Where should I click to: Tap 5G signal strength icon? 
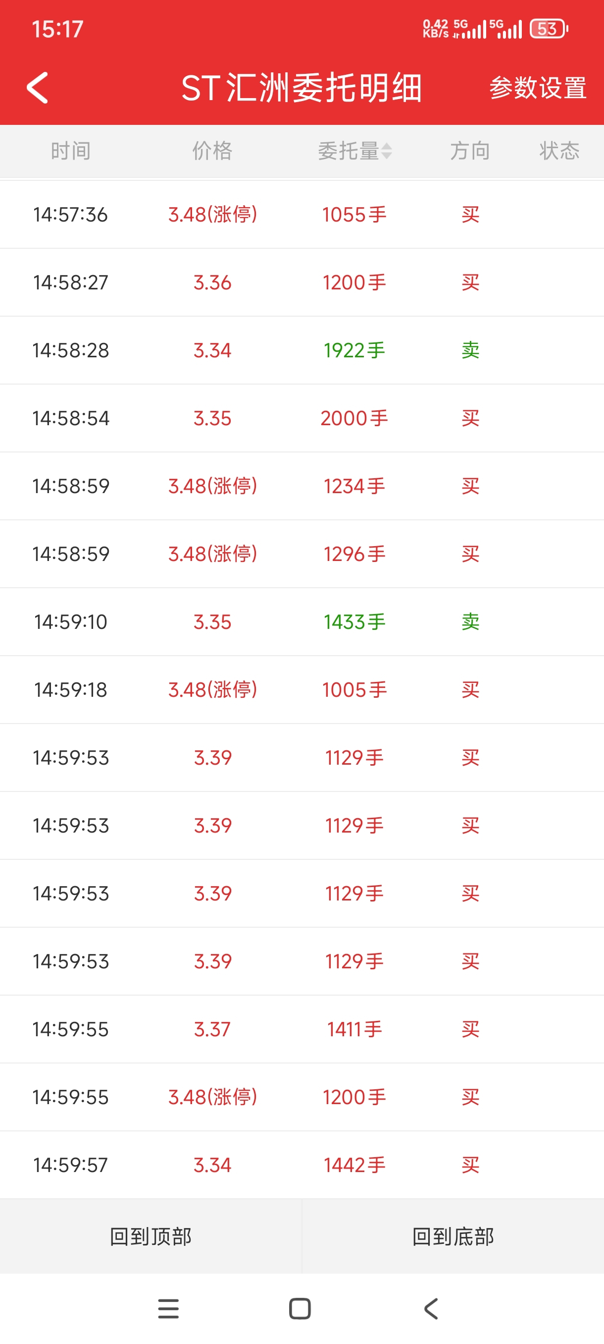[470, 29]
